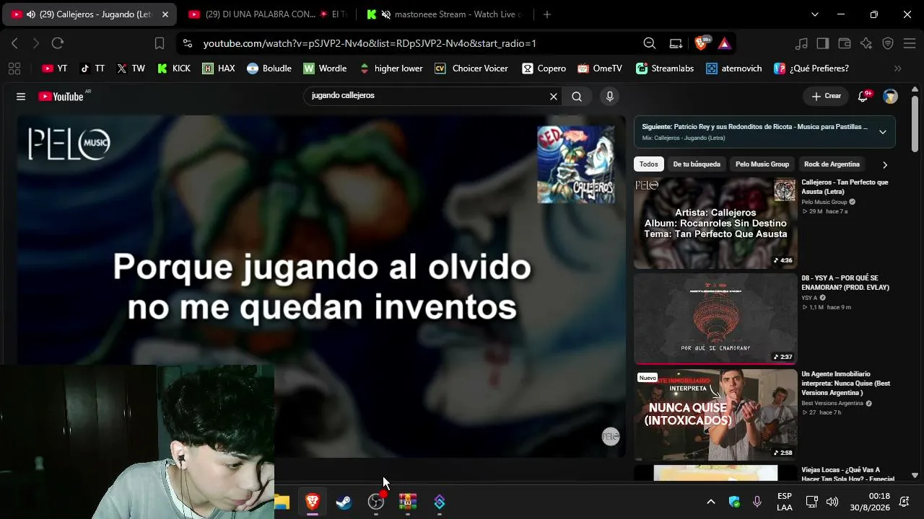
Task: Mute audio on the Callejeros tab
Action: pos(31,14)
